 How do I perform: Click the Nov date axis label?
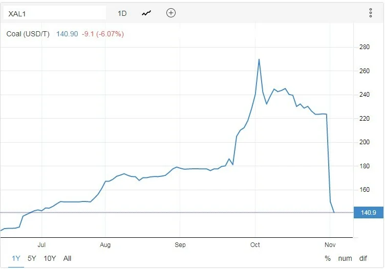[x=330, y=245]
